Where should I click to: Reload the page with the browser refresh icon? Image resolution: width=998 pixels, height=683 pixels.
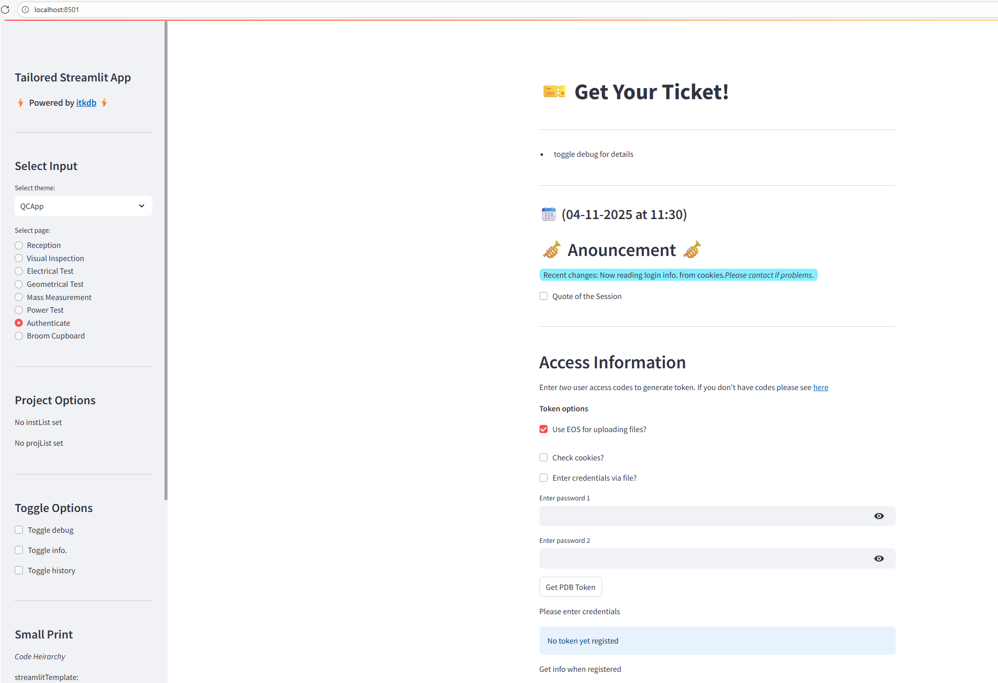coord(6,9)
